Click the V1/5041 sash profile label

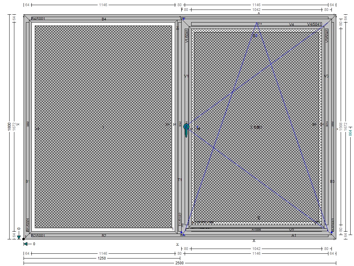pos(187,36)
